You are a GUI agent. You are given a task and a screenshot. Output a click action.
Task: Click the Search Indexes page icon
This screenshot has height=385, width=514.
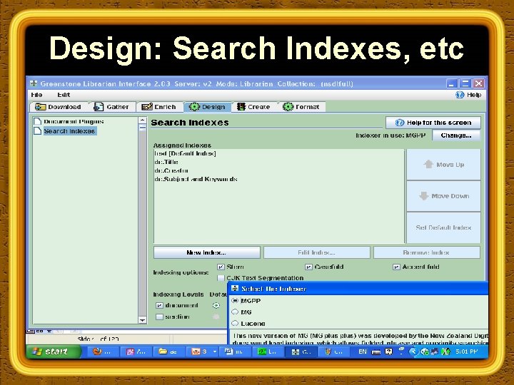[x=37, y=131]
